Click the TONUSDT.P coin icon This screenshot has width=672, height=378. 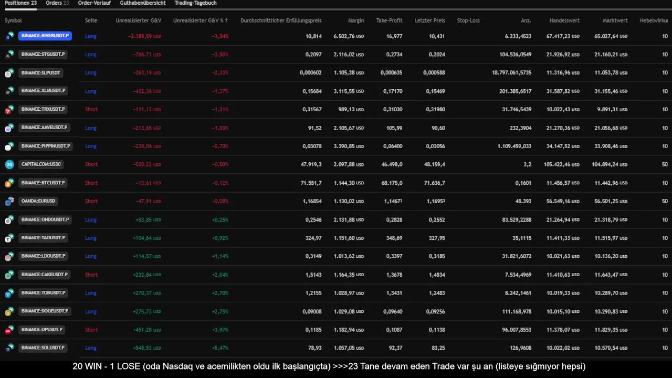[x=9, y=293]
